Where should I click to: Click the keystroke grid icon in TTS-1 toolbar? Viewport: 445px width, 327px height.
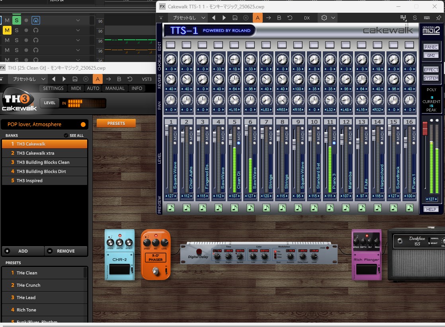pyautogui.click(x=403, y=18)
